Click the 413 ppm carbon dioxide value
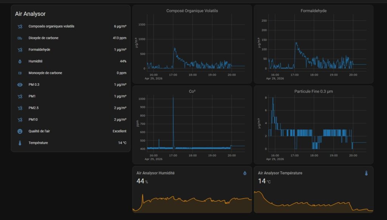Viewport: 387px width, 220px height. click(x=119, y=38)
